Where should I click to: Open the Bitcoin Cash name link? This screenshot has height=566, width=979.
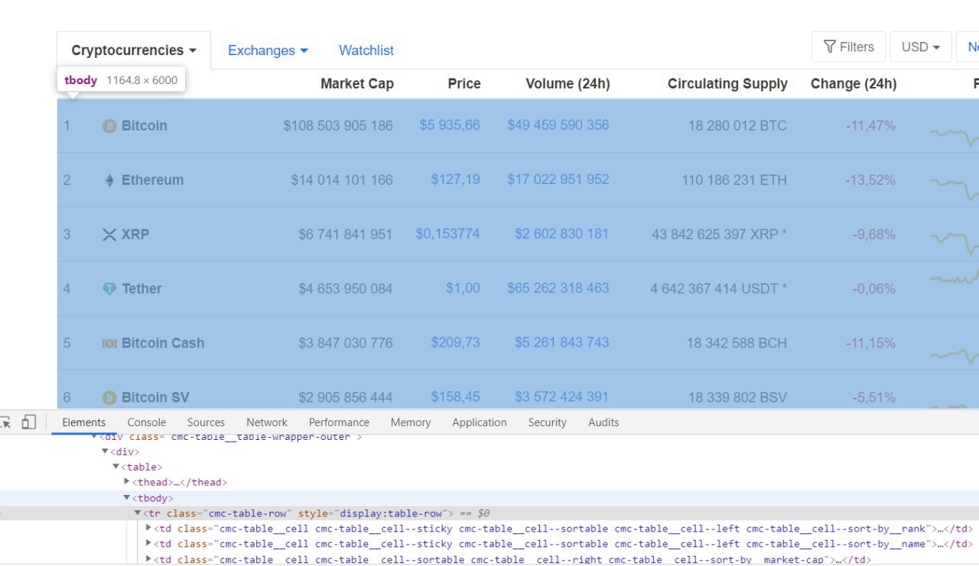(x=163, y=343)
